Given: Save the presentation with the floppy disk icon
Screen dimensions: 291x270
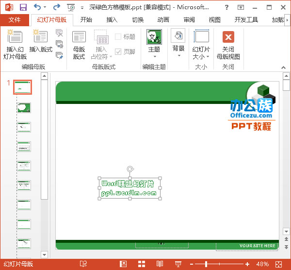Looking at the screenshot, I should click(x=23, y=7).
